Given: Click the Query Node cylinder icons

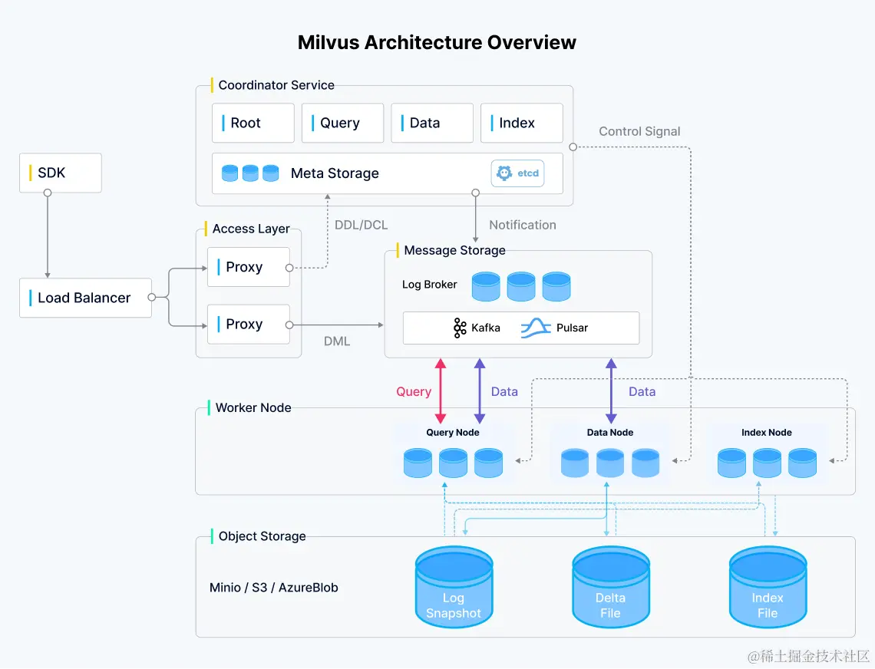Looking at the screenshot, I should point(453,463).
